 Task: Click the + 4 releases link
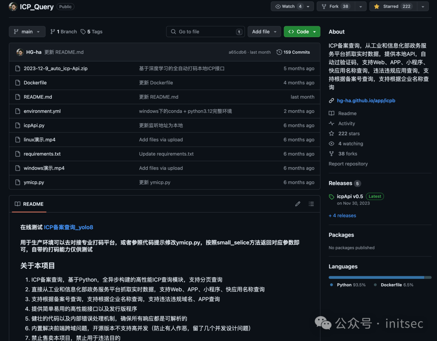(x=342, y=215)
